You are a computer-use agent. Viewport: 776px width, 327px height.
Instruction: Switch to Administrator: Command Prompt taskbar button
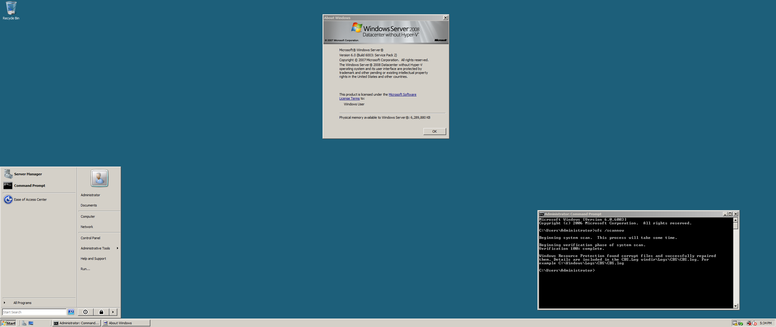click(76, 323)
